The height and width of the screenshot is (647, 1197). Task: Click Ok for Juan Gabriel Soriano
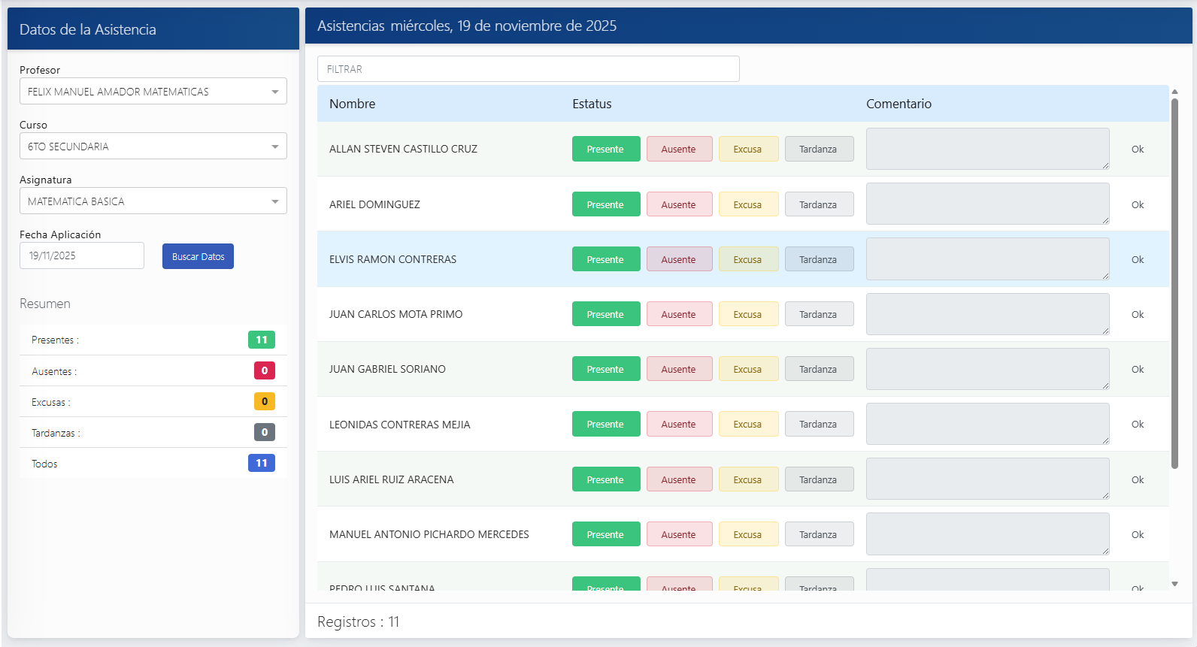[1137, 369]
